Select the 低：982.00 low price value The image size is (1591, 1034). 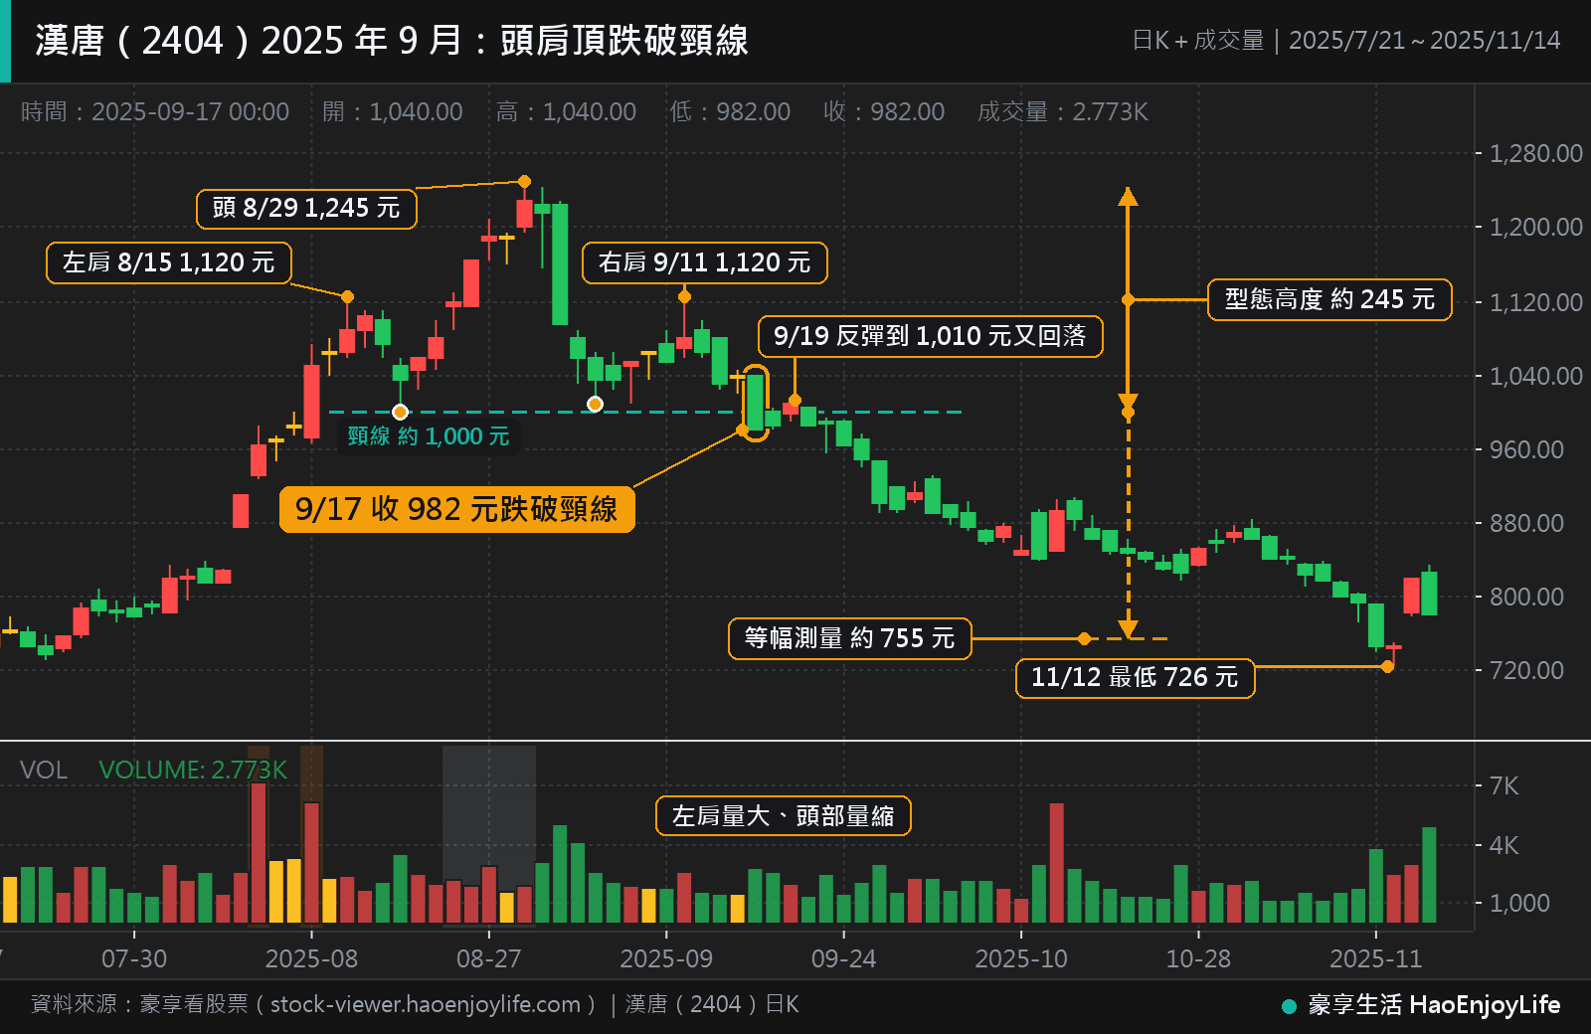click(x=730, y=111)
